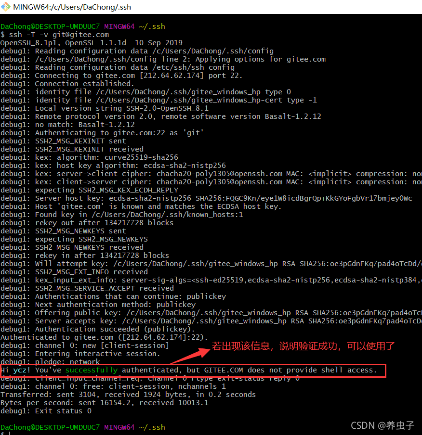The width and height of the screenshot is (422, 435).
Task: Click the Transferred: sent 3104 bytes line
Action: coord(128,395)
